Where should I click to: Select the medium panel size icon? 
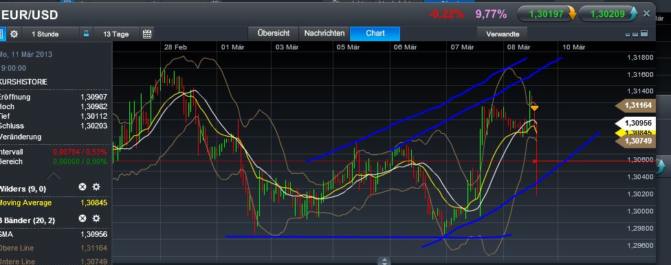pos(635,34)
